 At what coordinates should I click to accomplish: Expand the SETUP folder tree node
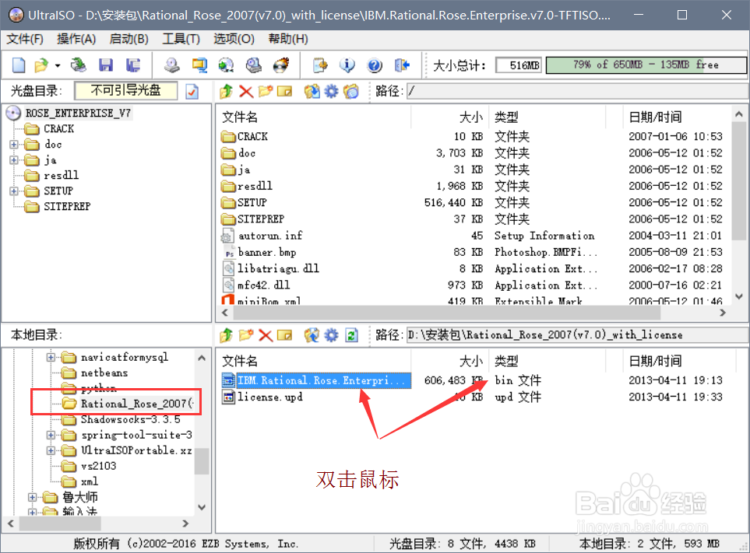click(x=14, y=191)
